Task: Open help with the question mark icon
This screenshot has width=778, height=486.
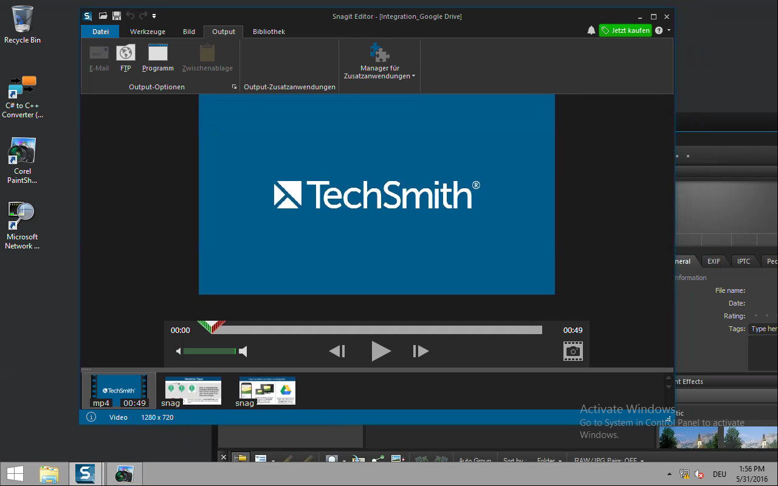Action: coord(659,30)
